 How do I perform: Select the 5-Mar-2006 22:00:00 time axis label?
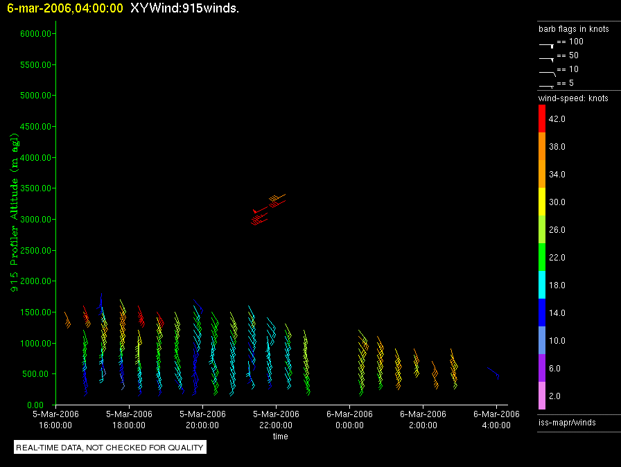(276, 418)
